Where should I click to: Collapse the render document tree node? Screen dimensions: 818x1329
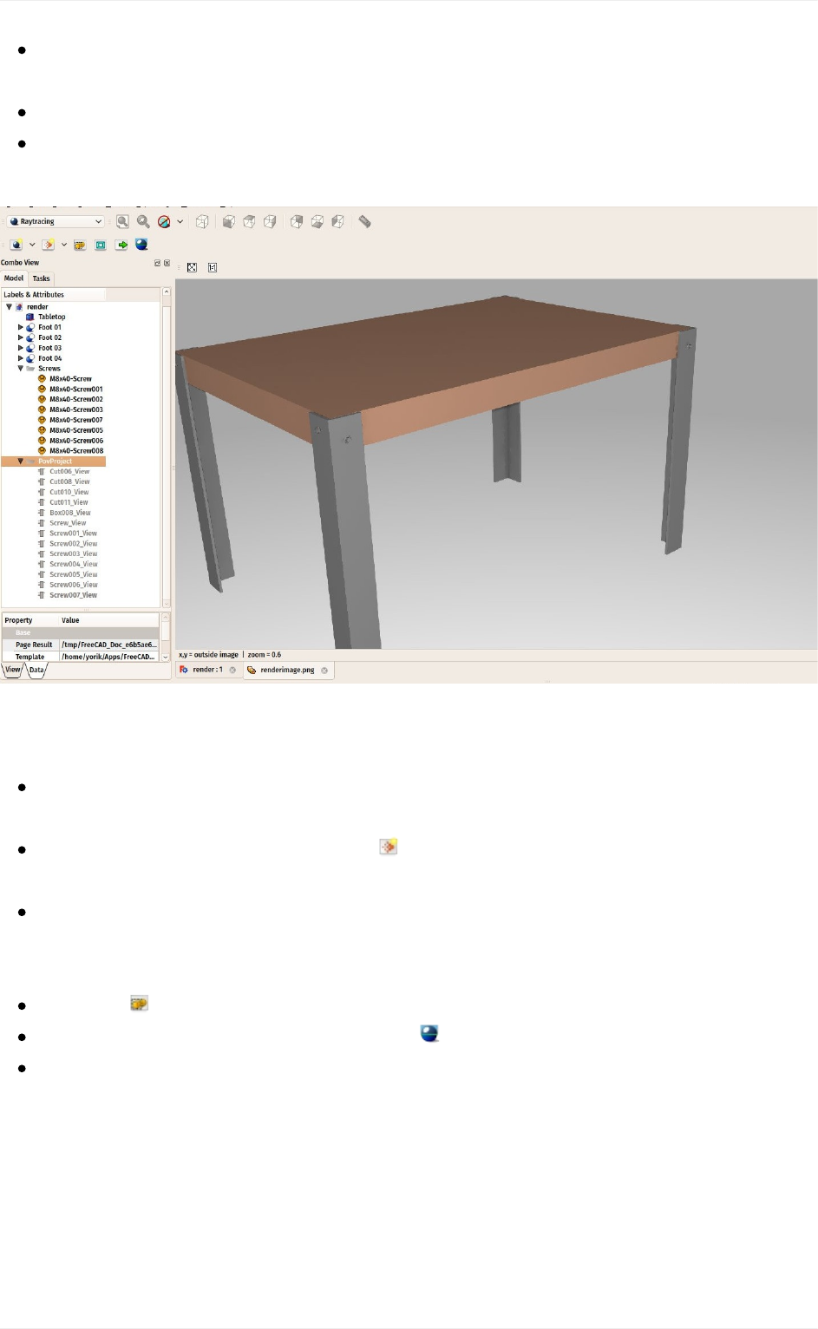[x=9, y=306]
